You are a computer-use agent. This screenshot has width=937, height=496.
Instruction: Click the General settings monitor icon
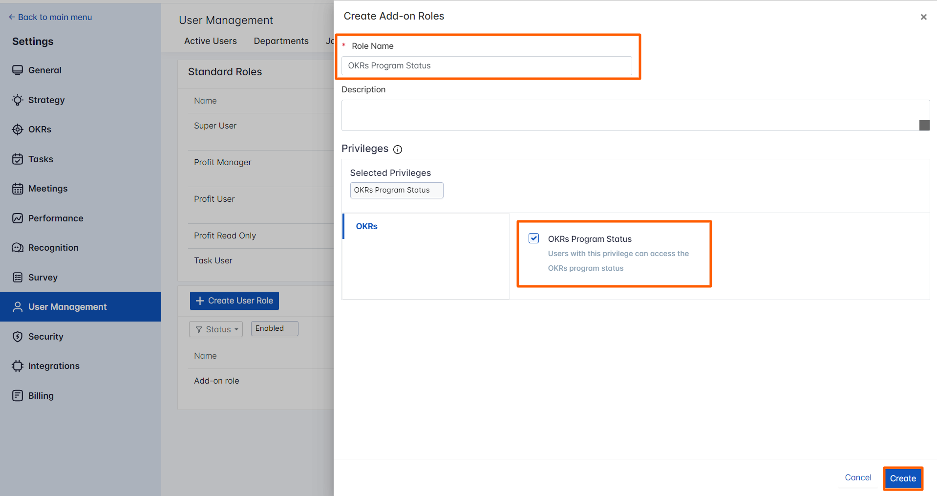coord(18,70)
